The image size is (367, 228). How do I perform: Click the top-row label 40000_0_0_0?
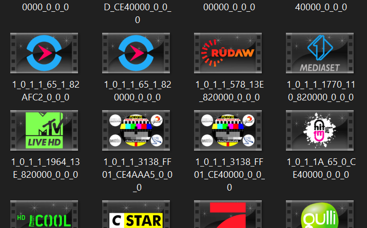point(321,7)
